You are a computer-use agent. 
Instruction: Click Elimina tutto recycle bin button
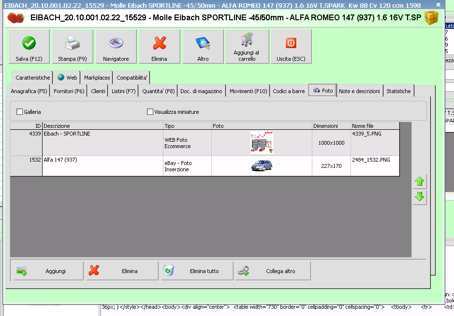197,271
